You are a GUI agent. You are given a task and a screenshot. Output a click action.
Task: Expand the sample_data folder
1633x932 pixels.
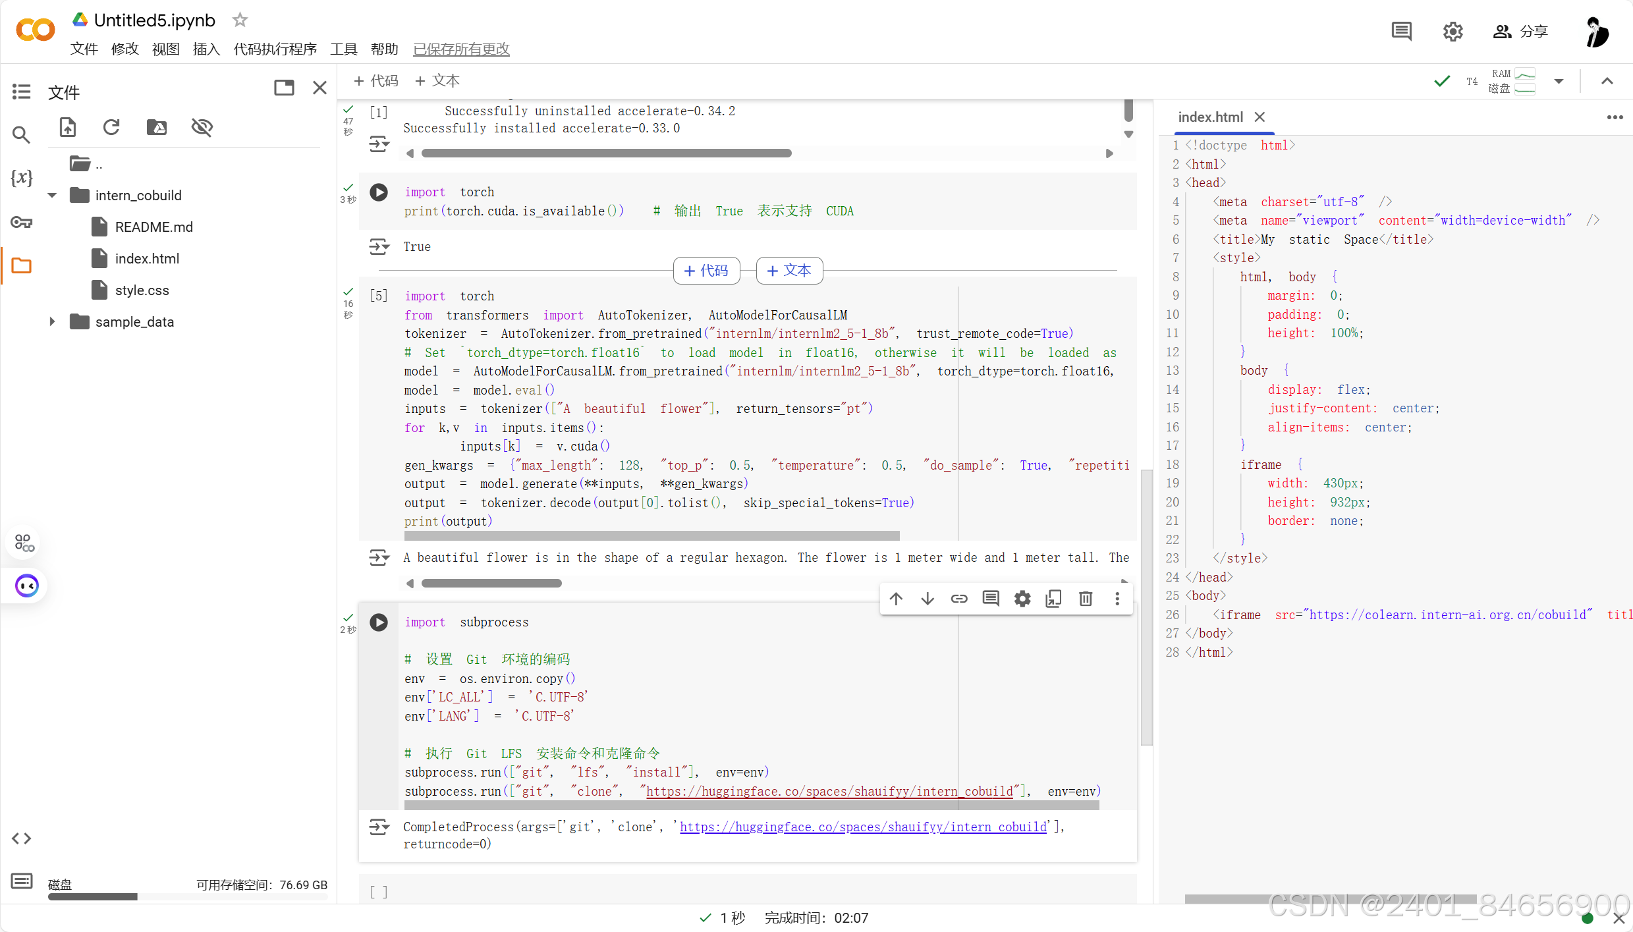coord(52,322)
